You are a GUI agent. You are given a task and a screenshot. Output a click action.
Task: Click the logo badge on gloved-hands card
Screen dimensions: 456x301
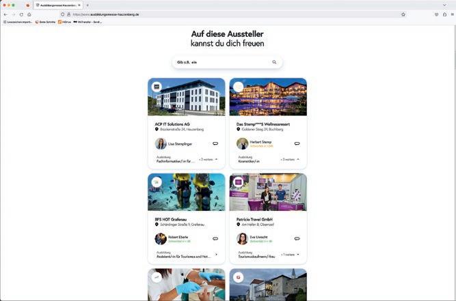157,277
